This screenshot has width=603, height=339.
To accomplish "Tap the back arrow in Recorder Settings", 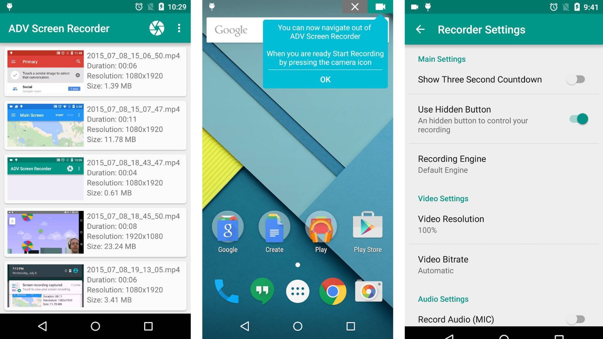I will 420,30.
